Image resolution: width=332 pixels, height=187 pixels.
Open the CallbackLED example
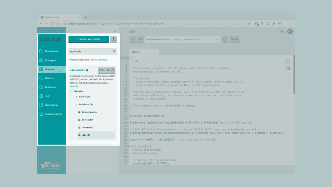tap(88, 128)
